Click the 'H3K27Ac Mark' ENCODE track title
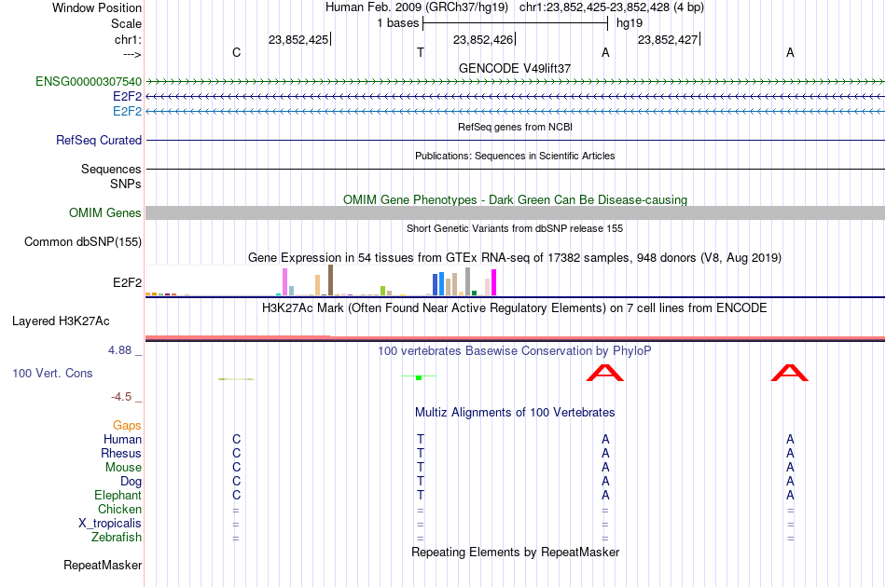 click(x=515, y=308)
